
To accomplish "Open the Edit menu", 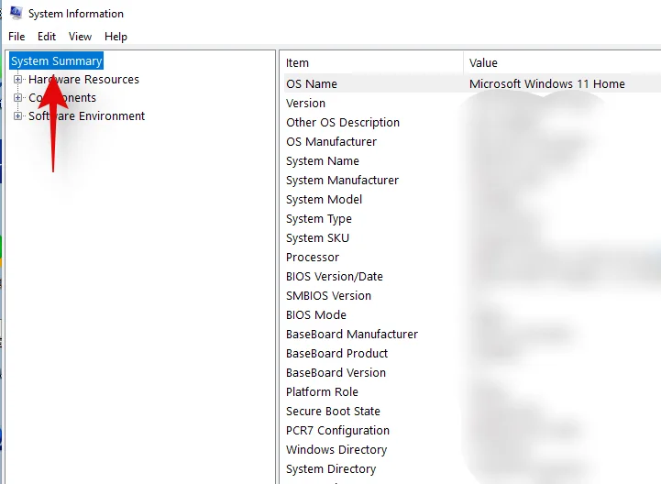I will [47, 37].
